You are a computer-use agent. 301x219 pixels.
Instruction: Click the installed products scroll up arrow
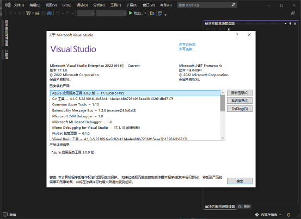click(223, 92)
